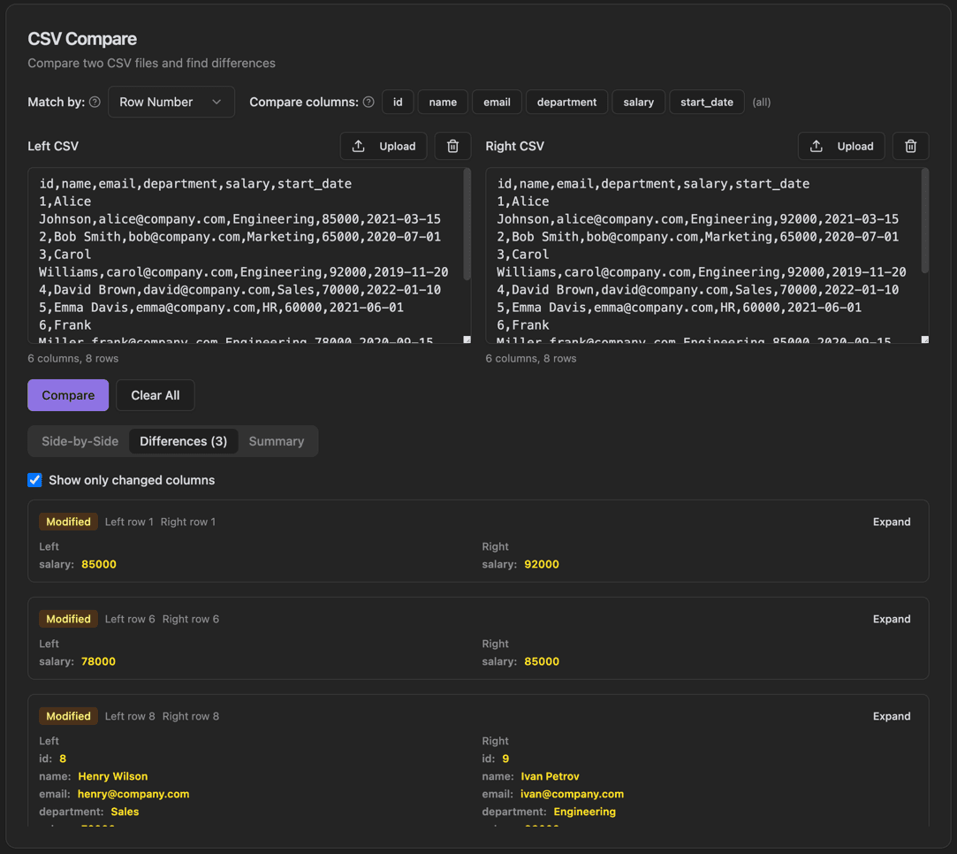Viewport: 957px width, 854px height.
Task: Click the Clear All button
Action: 155,395
